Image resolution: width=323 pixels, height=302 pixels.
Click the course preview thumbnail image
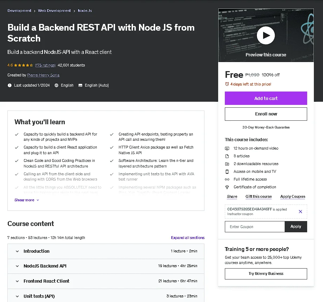tap(266, 35)
